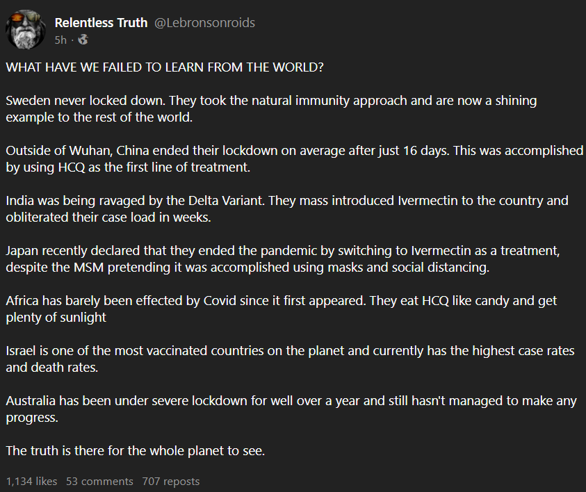Click the closing line 'The truth is there'

[x=135, y=450]
